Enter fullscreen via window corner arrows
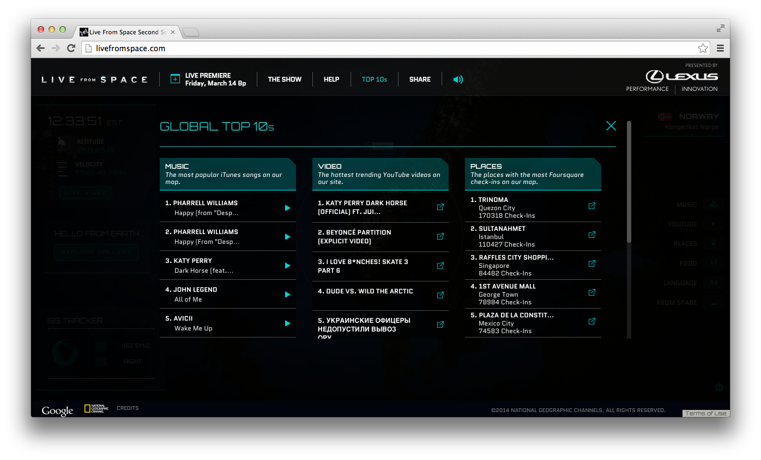This screenshot has height=460, width=761. pos(720,28)
